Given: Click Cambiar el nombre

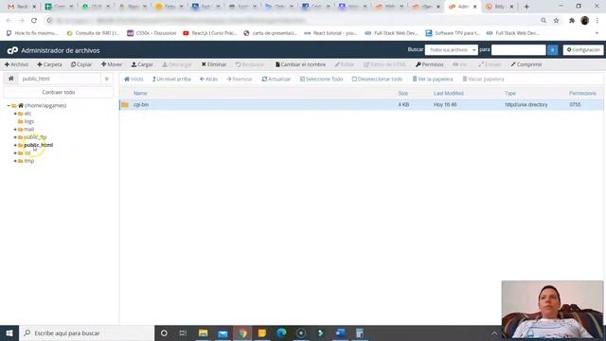Looking at the screenshot, I should (300, 64).
